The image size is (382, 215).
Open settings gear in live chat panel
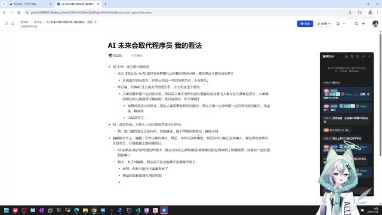click(x=358, y=56)
